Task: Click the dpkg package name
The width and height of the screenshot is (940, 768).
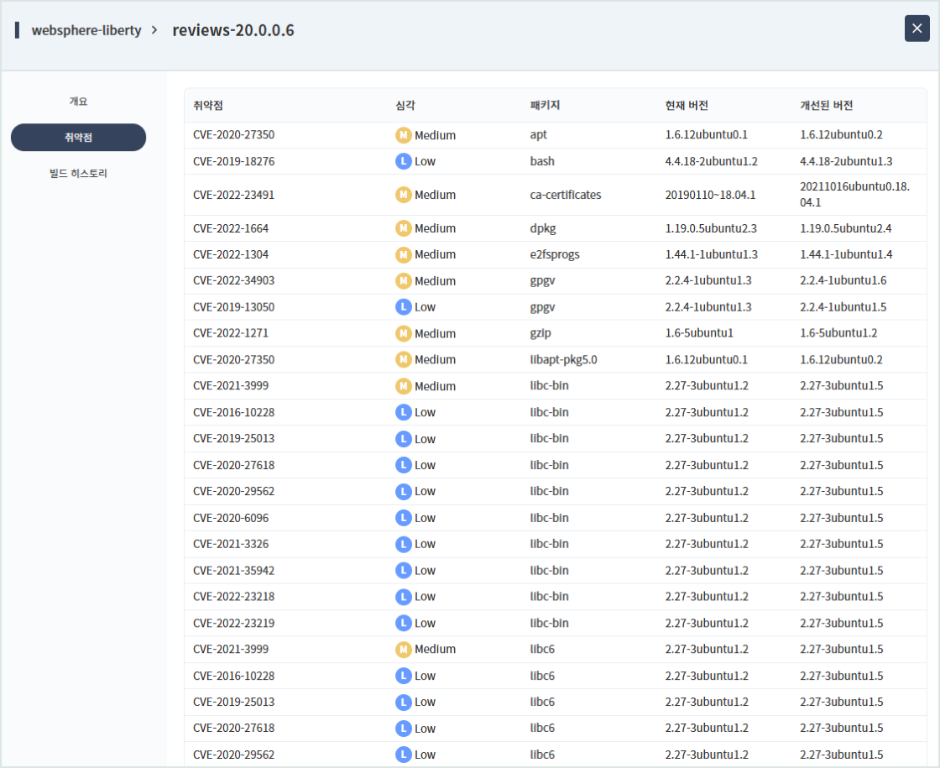Action: [x=542, y=228]
